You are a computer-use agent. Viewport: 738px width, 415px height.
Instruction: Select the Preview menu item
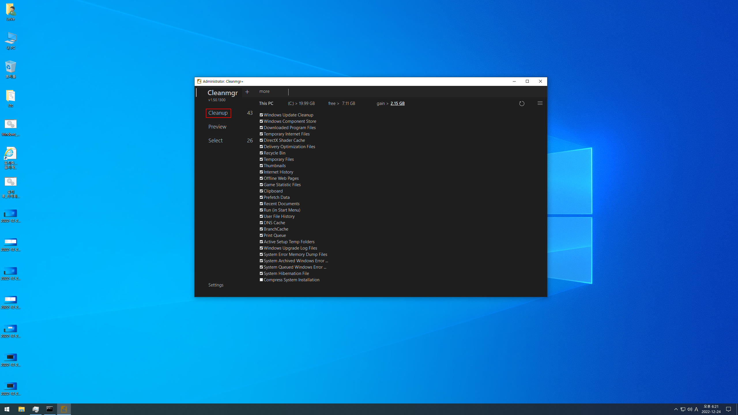tap(217, 127)
